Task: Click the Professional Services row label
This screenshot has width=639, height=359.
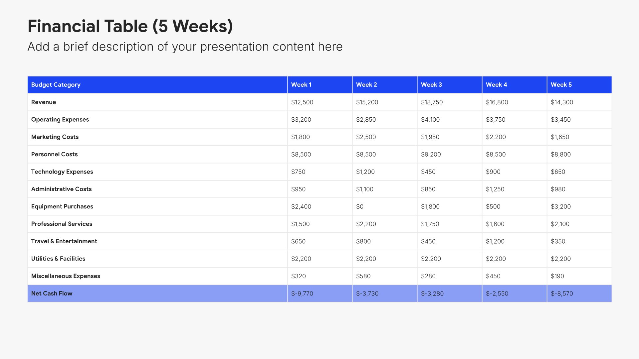Action: point(62,224)
